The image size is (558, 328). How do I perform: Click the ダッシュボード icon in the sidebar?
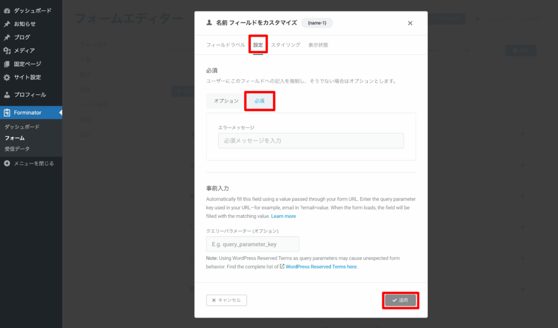pyautogui.click(x=7, y=10)
